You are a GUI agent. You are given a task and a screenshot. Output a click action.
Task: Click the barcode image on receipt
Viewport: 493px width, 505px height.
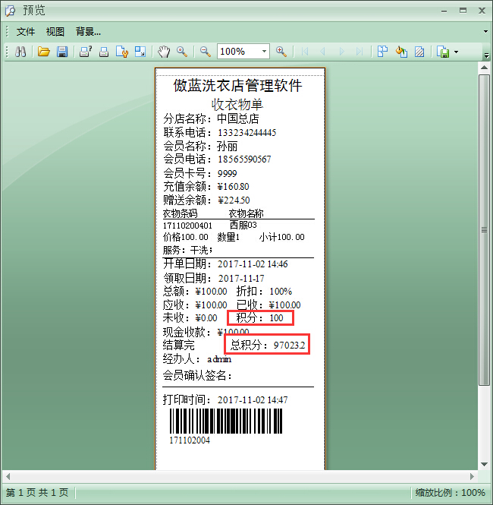226,421
